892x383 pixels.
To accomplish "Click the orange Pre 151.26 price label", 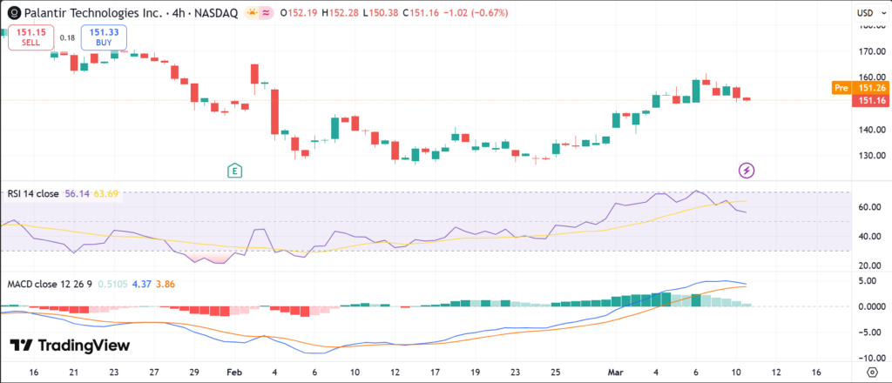I will pyautogui.click(x=859, y=88).
